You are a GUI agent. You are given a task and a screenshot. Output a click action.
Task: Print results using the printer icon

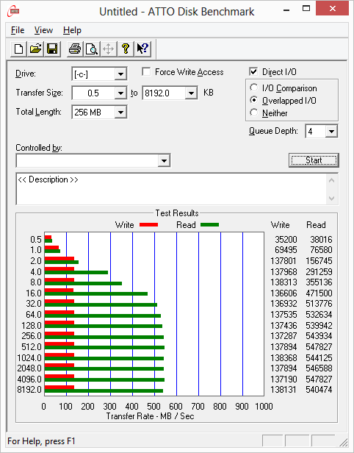(x=75, y=49)
